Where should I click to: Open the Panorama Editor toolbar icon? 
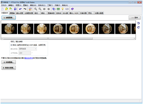click(x=54, y=9)
